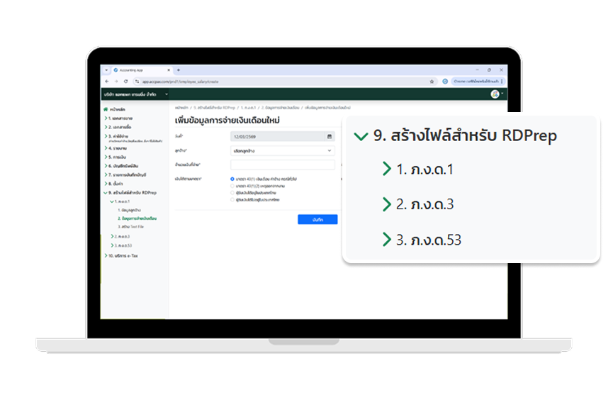Expand sidebar item 4. รายงาน
This screenshot has height=405, width=608.
coord(116,148)
